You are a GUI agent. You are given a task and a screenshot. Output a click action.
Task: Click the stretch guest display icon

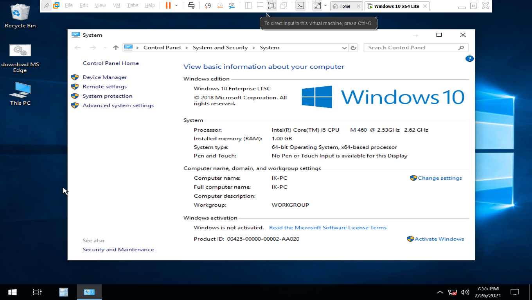(317, 5)
